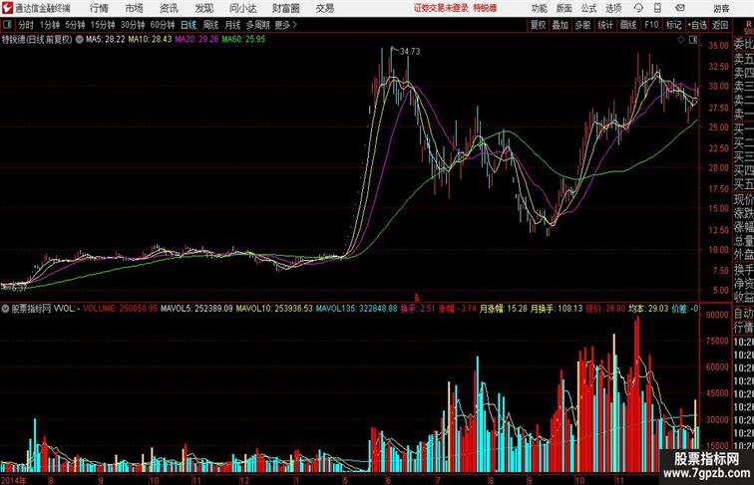The height and width of the screenshot is (485, 754).
Task: Select the 日线 daily chart tab
Action: [x=188, y=25]
